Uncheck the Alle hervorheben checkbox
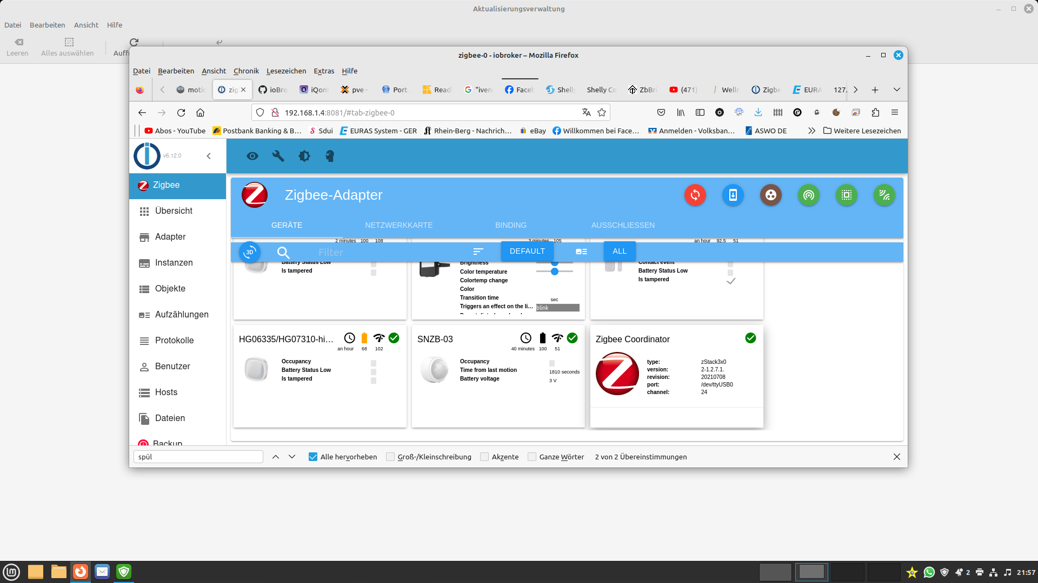Image resolution: width=1038 pixels, height=583 pixels. coord(313,457)
